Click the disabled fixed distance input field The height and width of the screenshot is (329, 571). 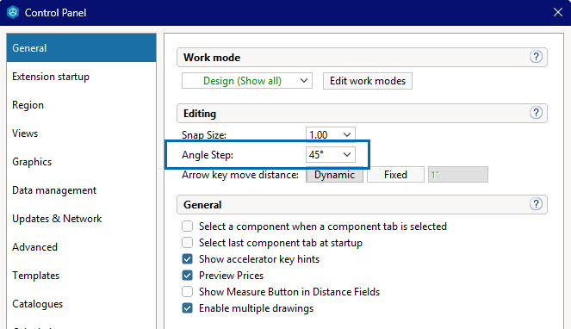(x=458, y=175)
